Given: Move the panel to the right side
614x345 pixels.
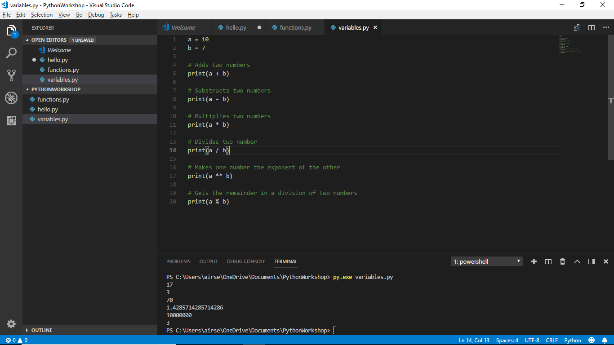Looking at the screenshot, I should tap(592, 261).
